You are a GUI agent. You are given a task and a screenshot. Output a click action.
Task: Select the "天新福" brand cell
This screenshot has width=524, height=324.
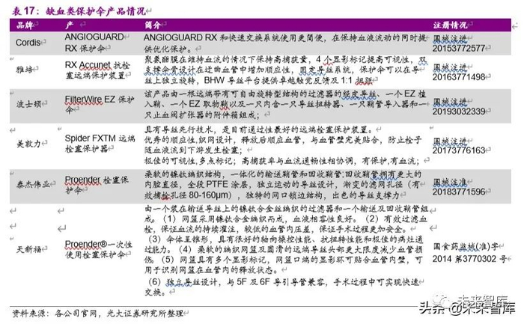pos(28,249)
